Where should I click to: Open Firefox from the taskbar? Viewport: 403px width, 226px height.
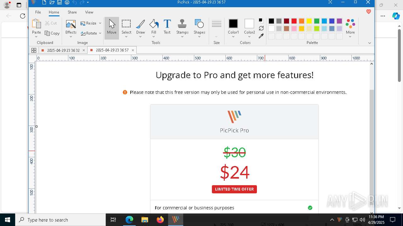[x=160, y=220]
